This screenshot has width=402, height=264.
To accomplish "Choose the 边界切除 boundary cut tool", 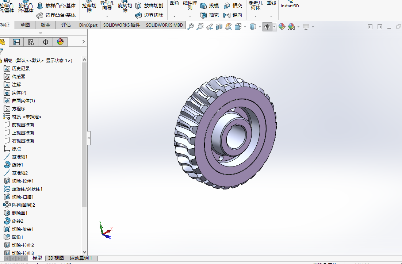I will 149,15.
